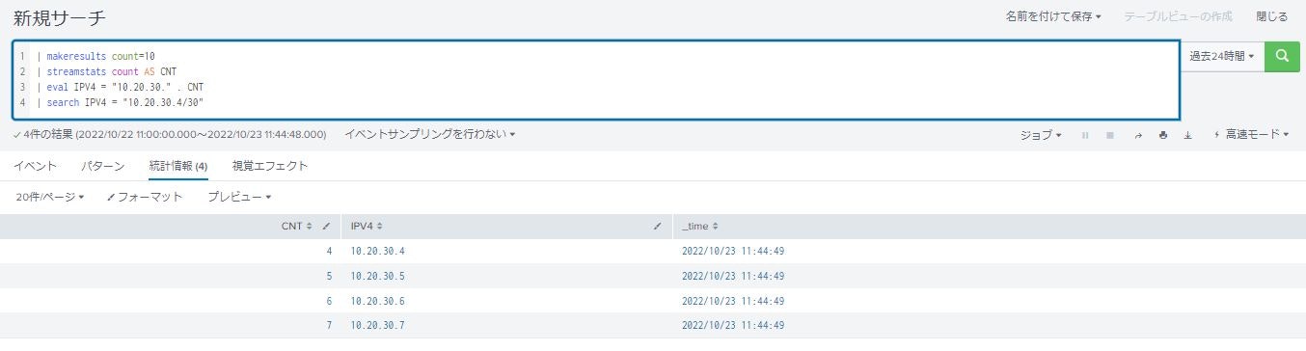Change search mode via 高速モード dropdown
Screen dimensions: 1306x351
coord(1251,135)
